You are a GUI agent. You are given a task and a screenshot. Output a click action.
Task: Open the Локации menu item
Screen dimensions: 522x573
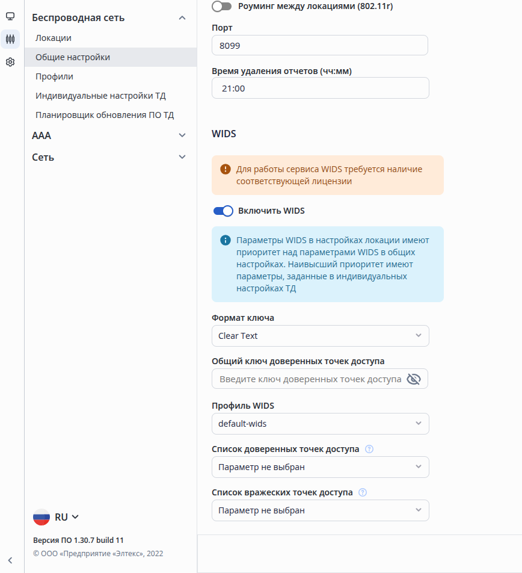(54, 38)
